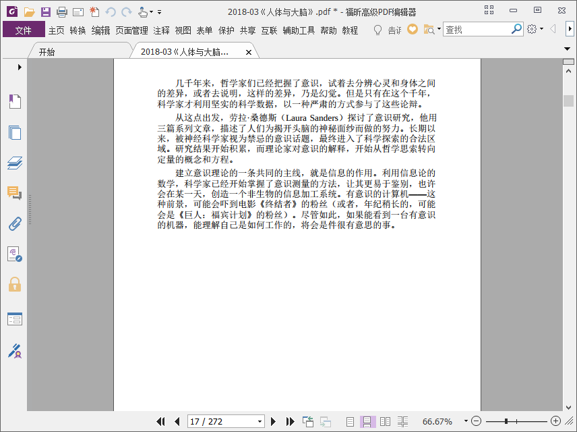Click into the 查找 search field
Image resolution: width=577 pixels, height=432 pixels.
click(477, 30)
